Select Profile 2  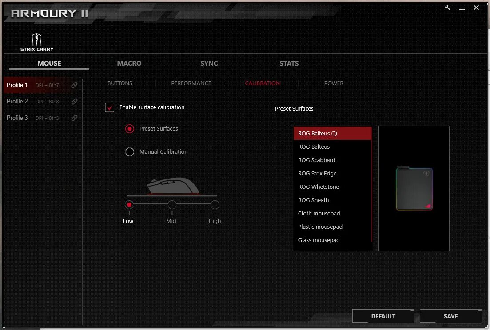(42, 102)
